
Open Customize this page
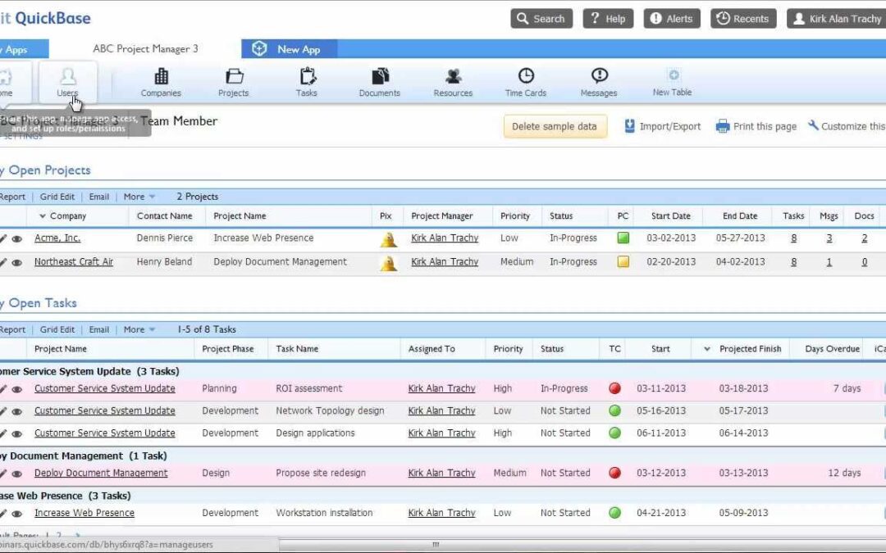click(x=847, y=126)
